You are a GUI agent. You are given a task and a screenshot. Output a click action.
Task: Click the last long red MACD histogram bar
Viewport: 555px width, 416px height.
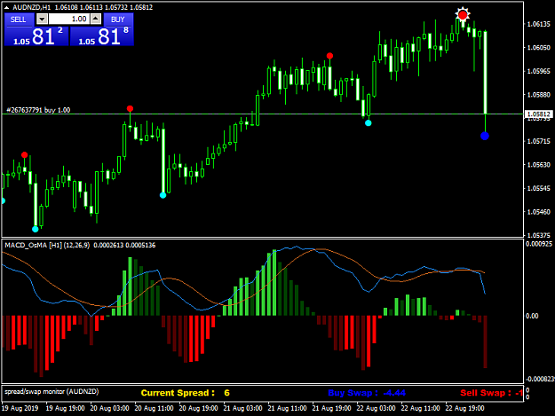[485, 341]
